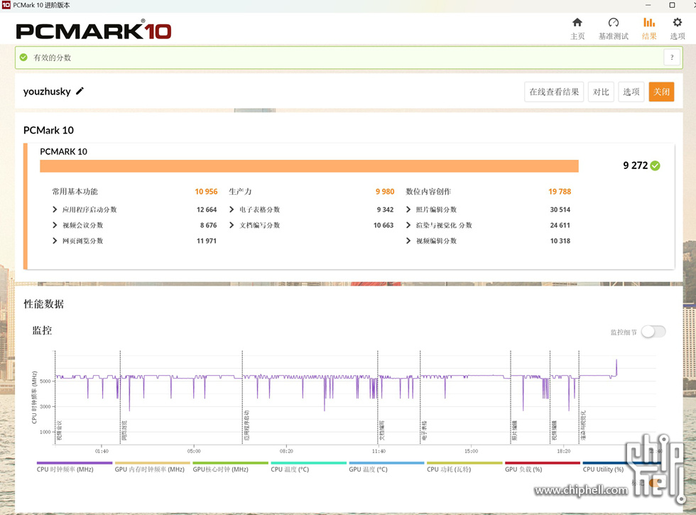
Task: Toggle the GPU核心时钟 (MHz) legend
Action: pos(230,467)
